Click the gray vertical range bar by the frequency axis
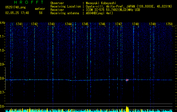The height and width of the screenshot is (112, 177). tap(5, 79)
